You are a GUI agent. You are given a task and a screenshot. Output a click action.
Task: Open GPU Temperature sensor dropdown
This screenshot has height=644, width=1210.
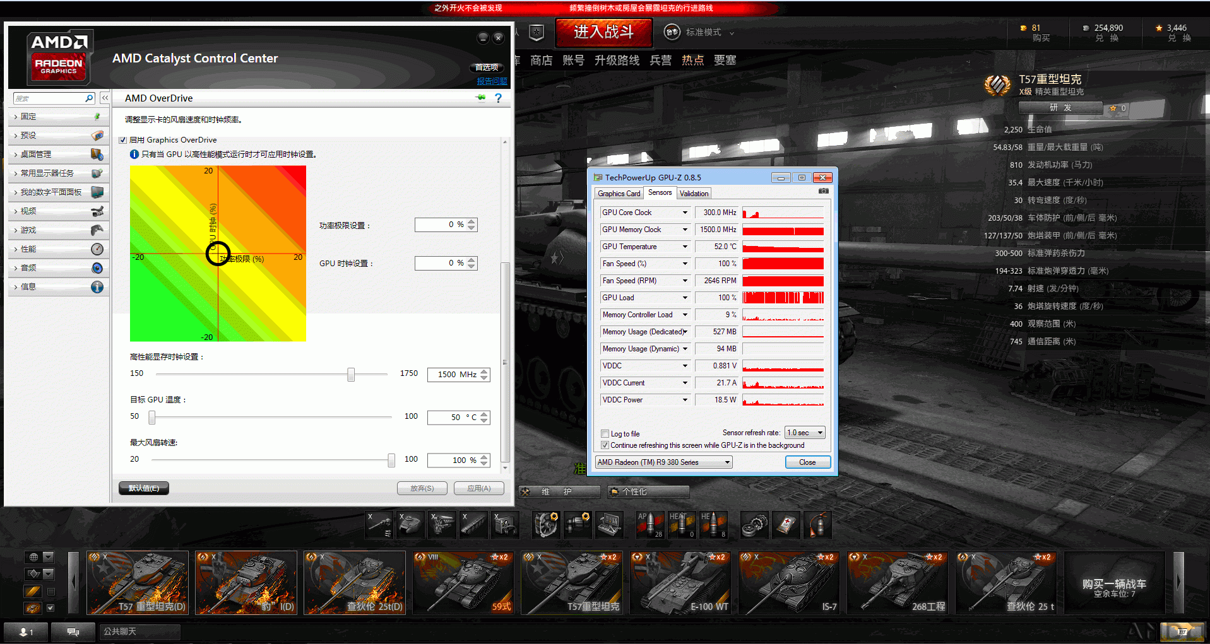click(685, 247)
